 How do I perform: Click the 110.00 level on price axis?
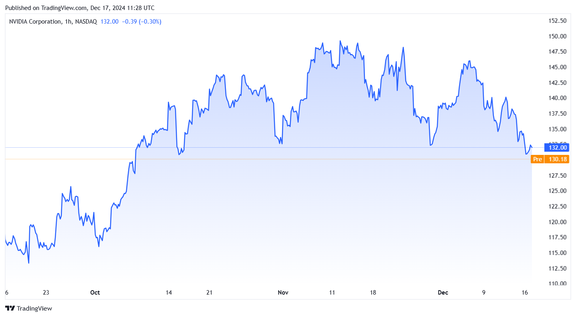click(x=558, y=284)
